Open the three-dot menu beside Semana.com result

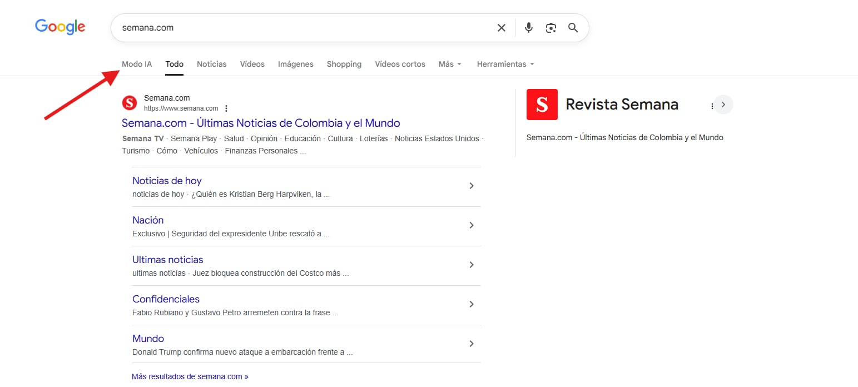[226, 108]
